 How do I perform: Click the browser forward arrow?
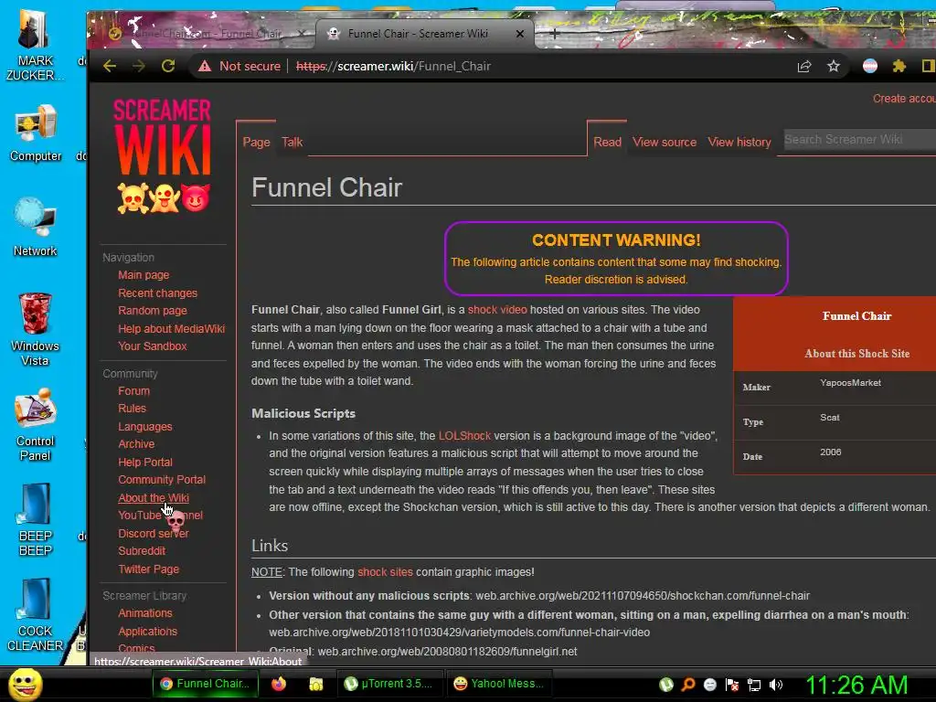click(x=139, y=66)
